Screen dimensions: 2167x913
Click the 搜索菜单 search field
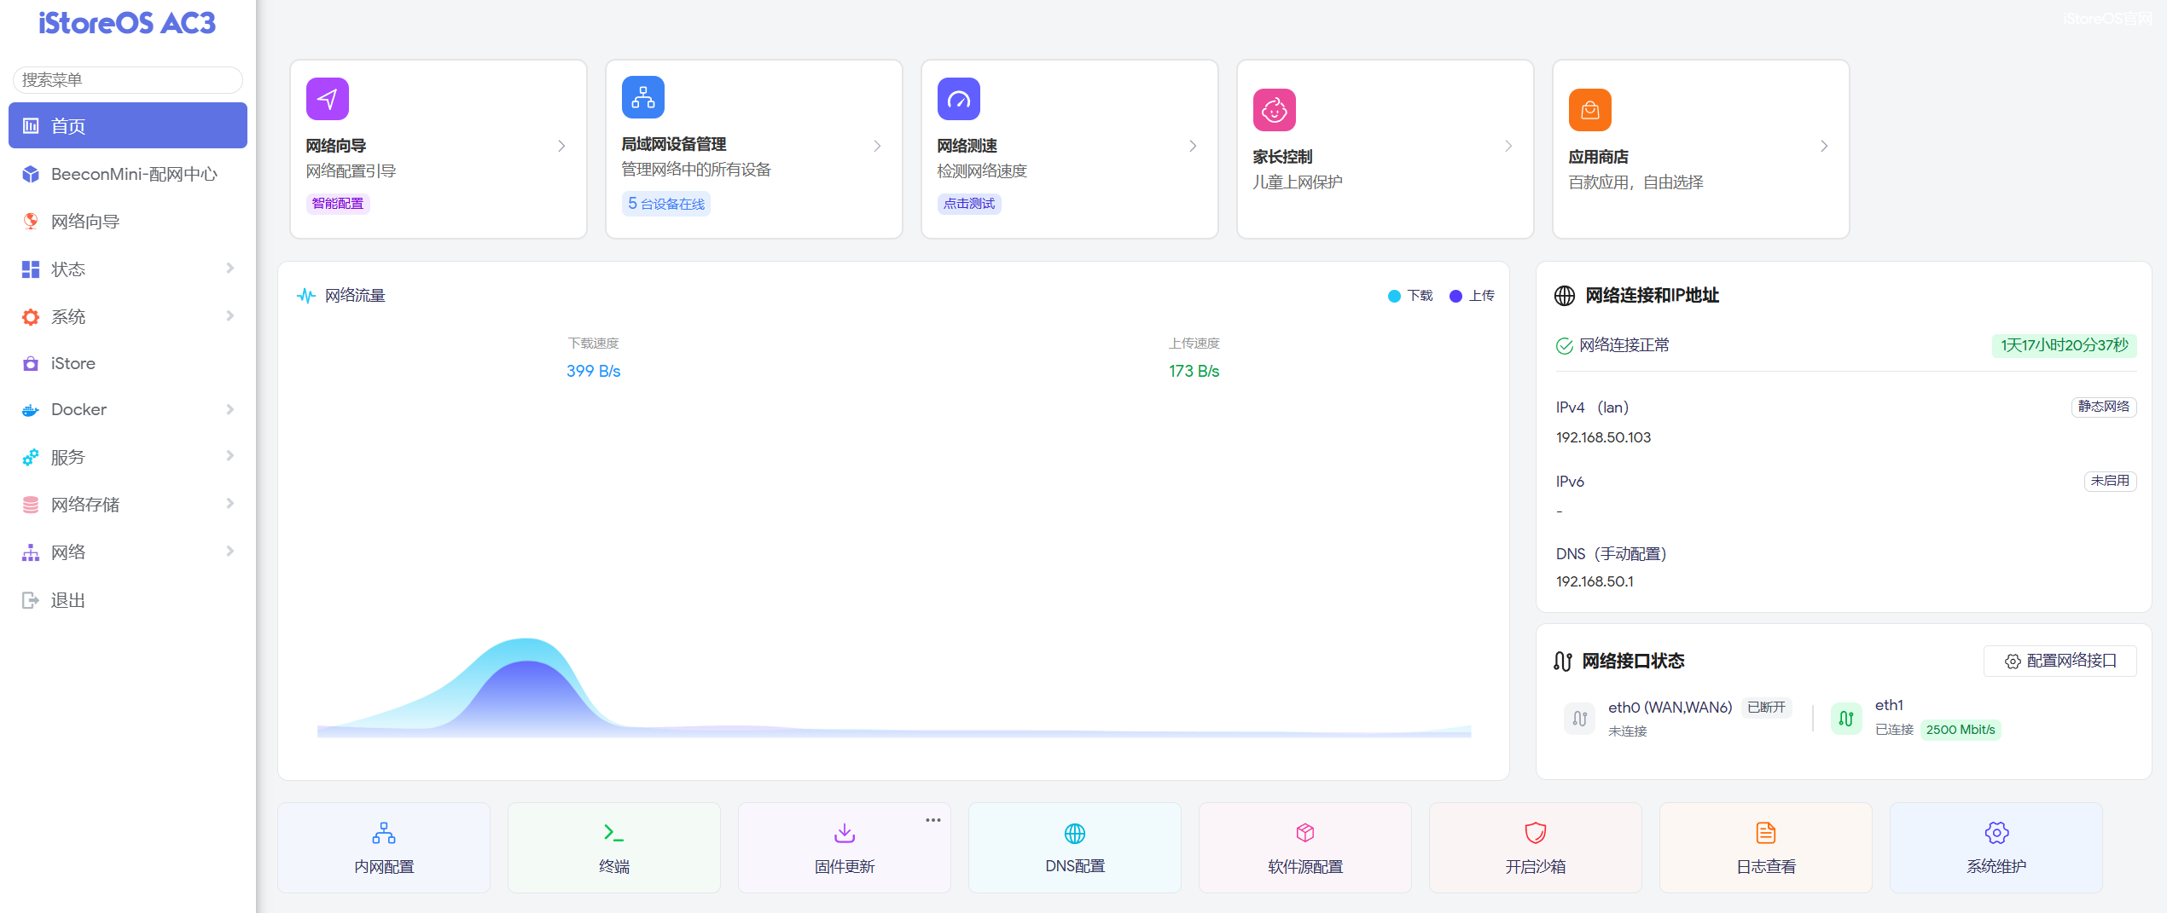(128, 80)
